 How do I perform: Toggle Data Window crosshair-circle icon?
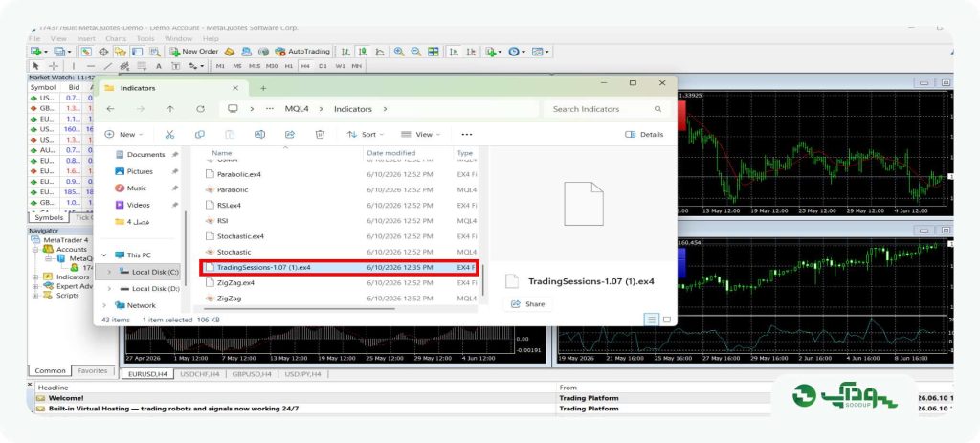click(103, 52)
